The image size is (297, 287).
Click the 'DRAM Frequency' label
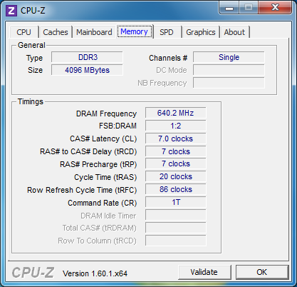click(106, 114)
